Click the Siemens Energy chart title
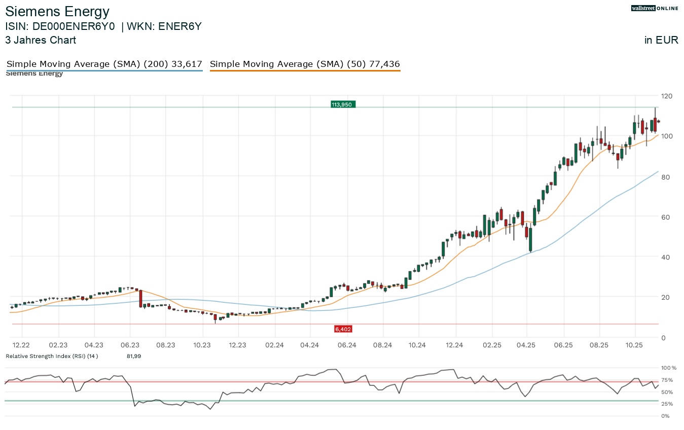 [x=57, y=11]
